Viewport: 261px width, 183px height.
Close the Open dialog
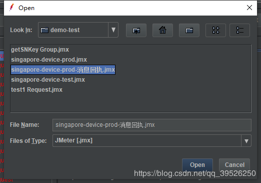click(x=249, y=8)
